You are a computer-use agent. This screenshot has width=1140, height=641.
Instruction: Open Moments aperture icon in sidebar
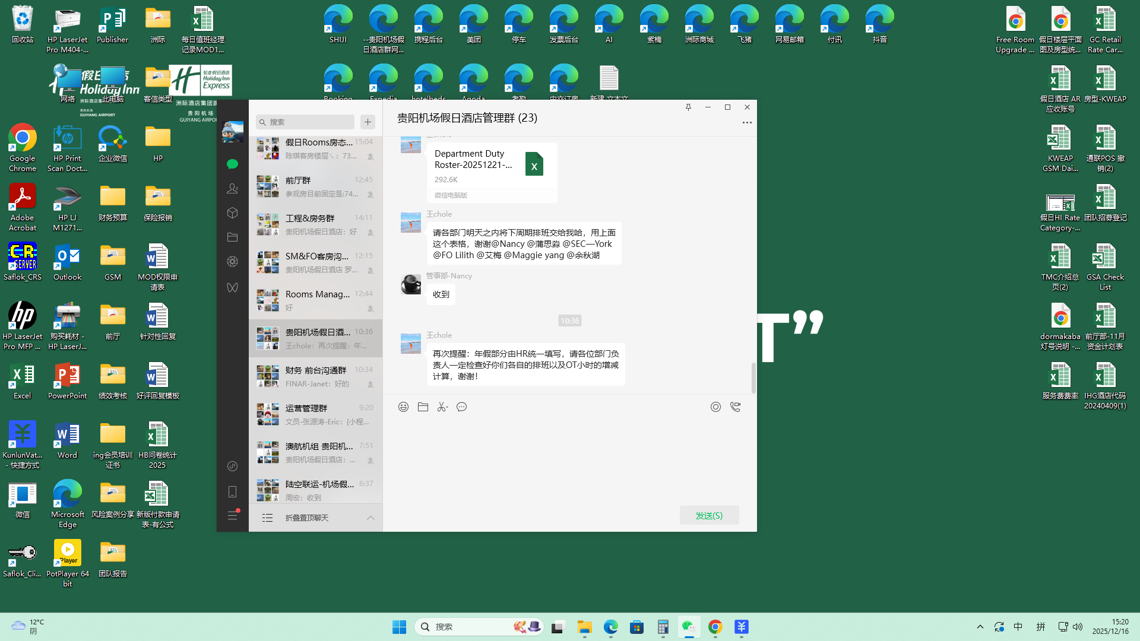232,262
